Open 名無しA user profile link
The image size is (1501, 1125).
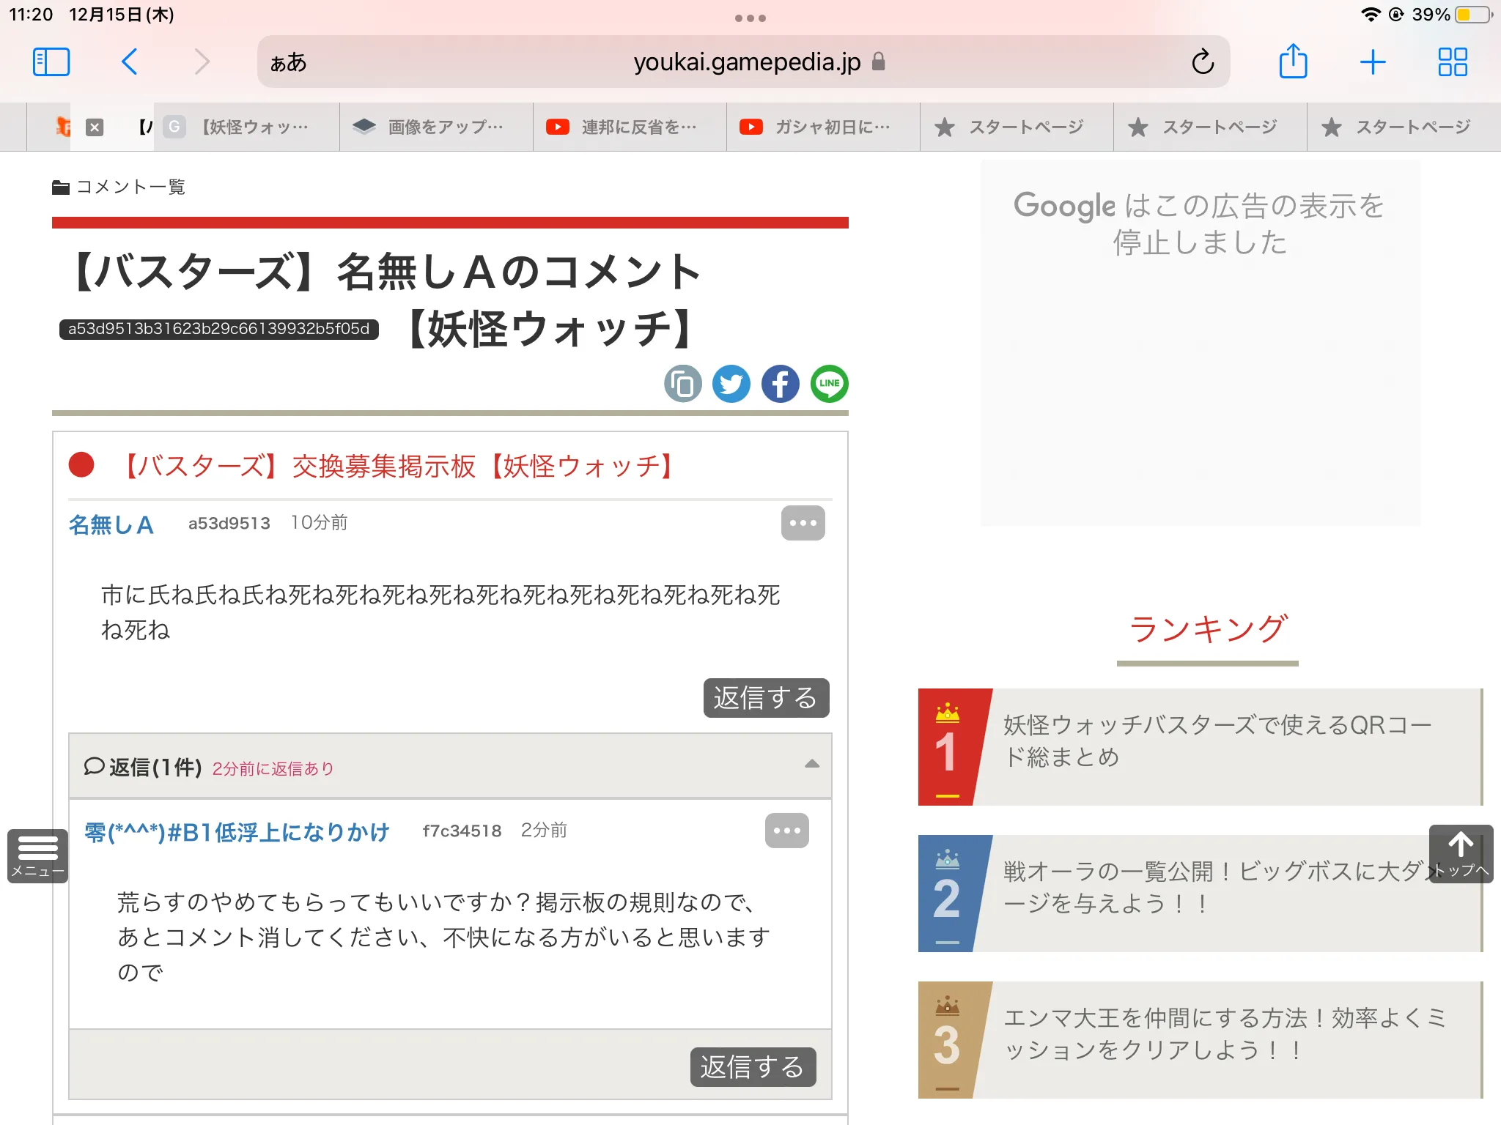(x=111, y=524)
